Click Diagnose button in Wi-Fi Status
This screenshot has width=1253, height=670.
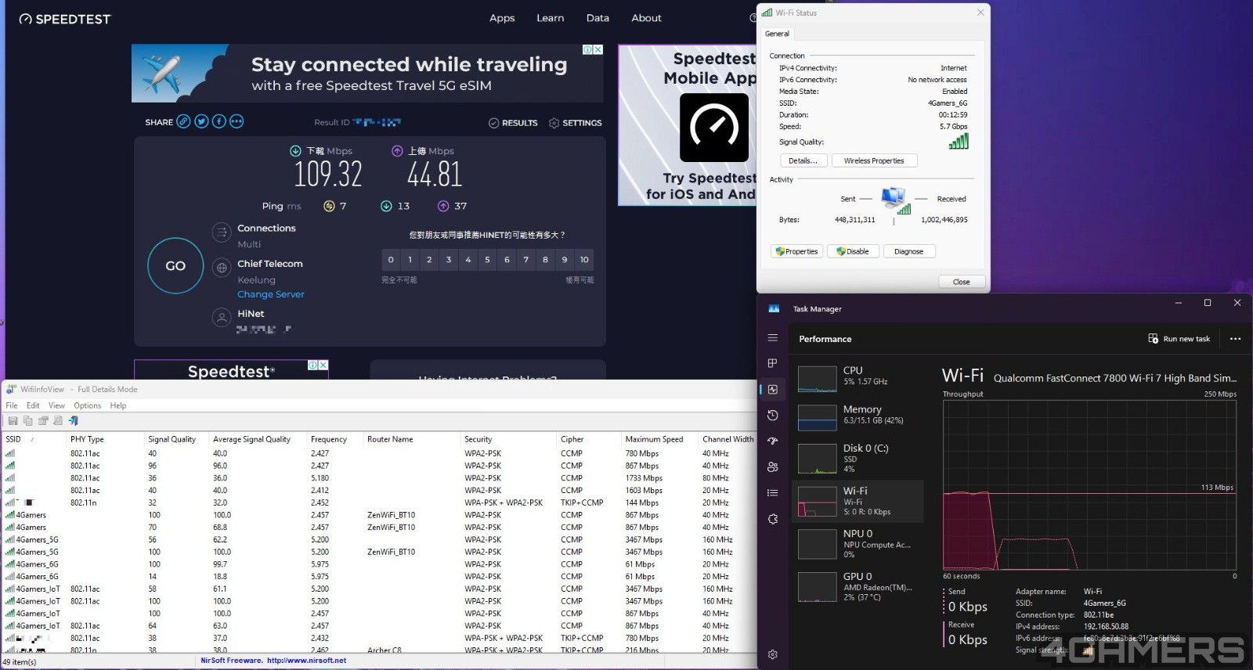click(x=908, y=251)
